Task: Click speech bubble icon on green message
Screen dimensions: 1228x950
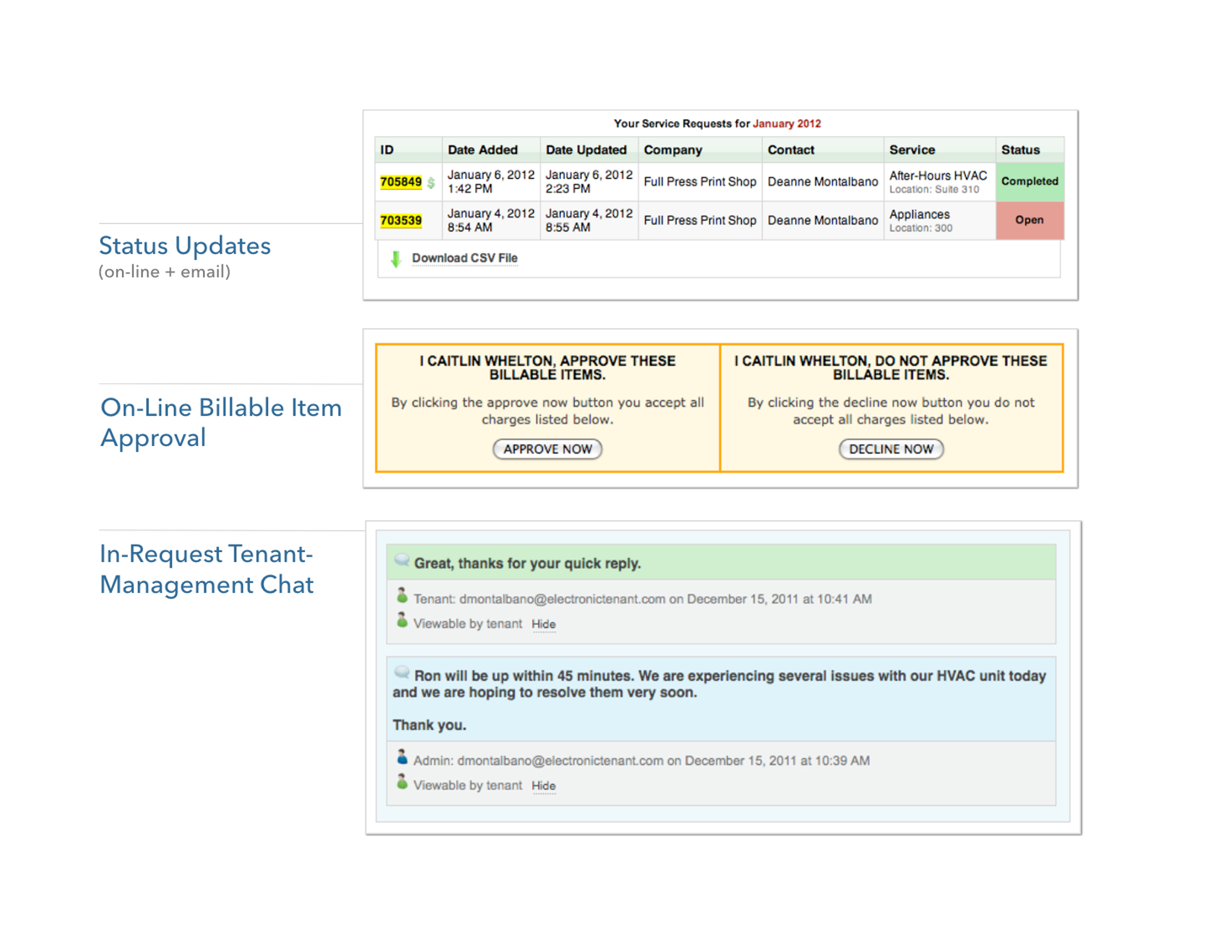Action: [x=401, y=560]
